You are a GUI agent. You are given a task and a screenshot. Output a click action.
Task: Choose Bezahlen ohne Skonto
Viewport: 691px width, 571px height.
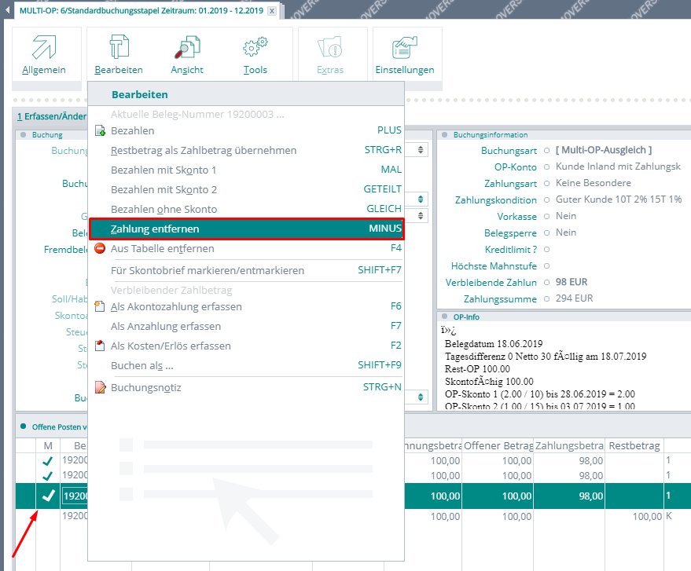[x=164, y=210]
